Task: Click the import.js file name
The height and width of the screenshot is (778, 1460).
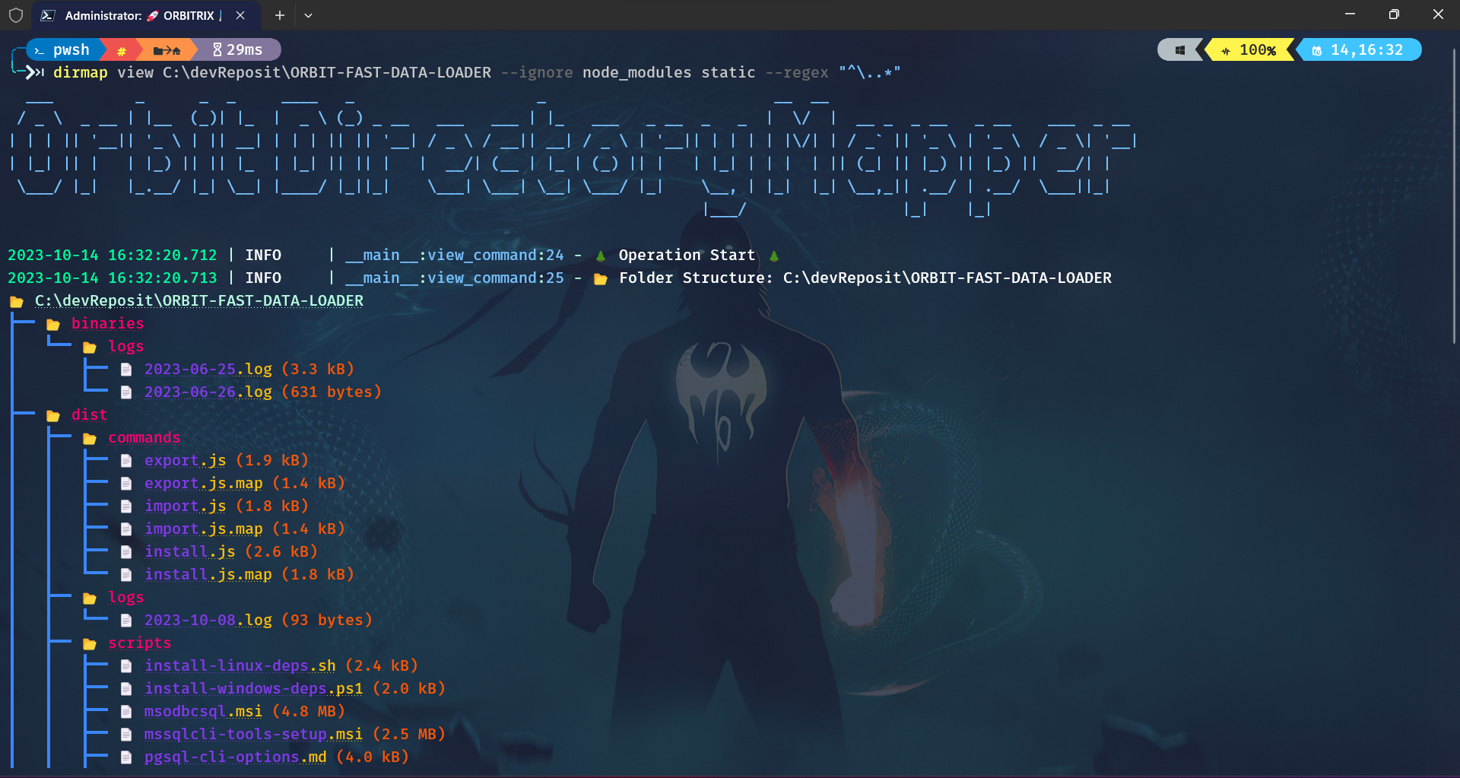Action: pos(186,506)
